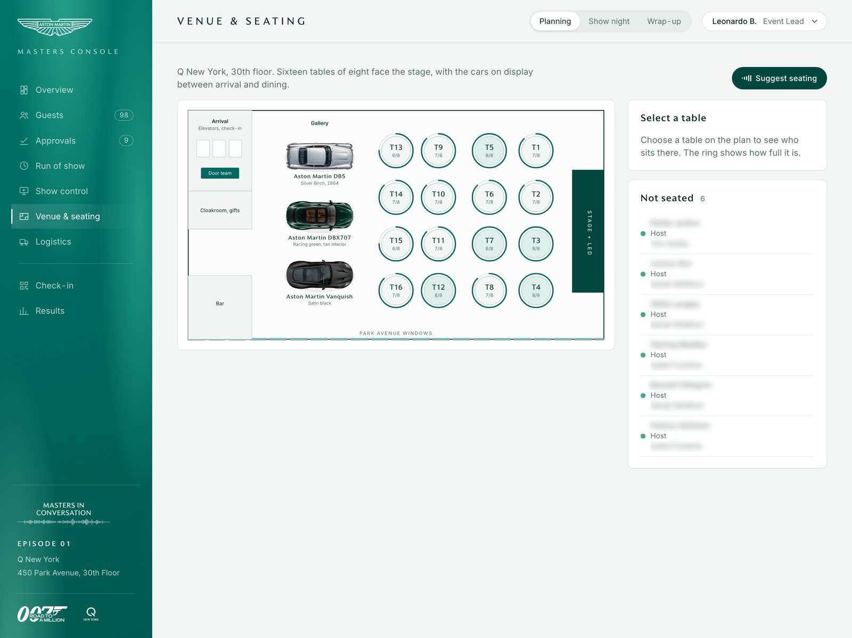The height and width of the screenshot is (638, 852).
Task: Click the Show control monitor icon
Action: pos(24,191)
